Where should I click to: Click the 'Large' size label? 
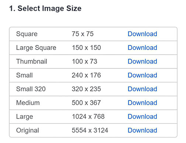point(25,117)
